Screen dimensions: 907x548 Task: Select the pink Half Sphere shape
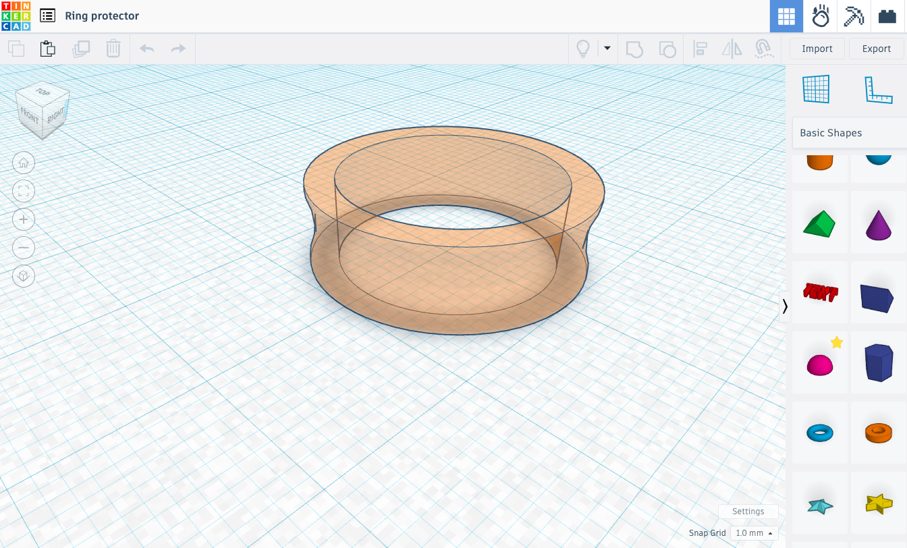(819, 365)
